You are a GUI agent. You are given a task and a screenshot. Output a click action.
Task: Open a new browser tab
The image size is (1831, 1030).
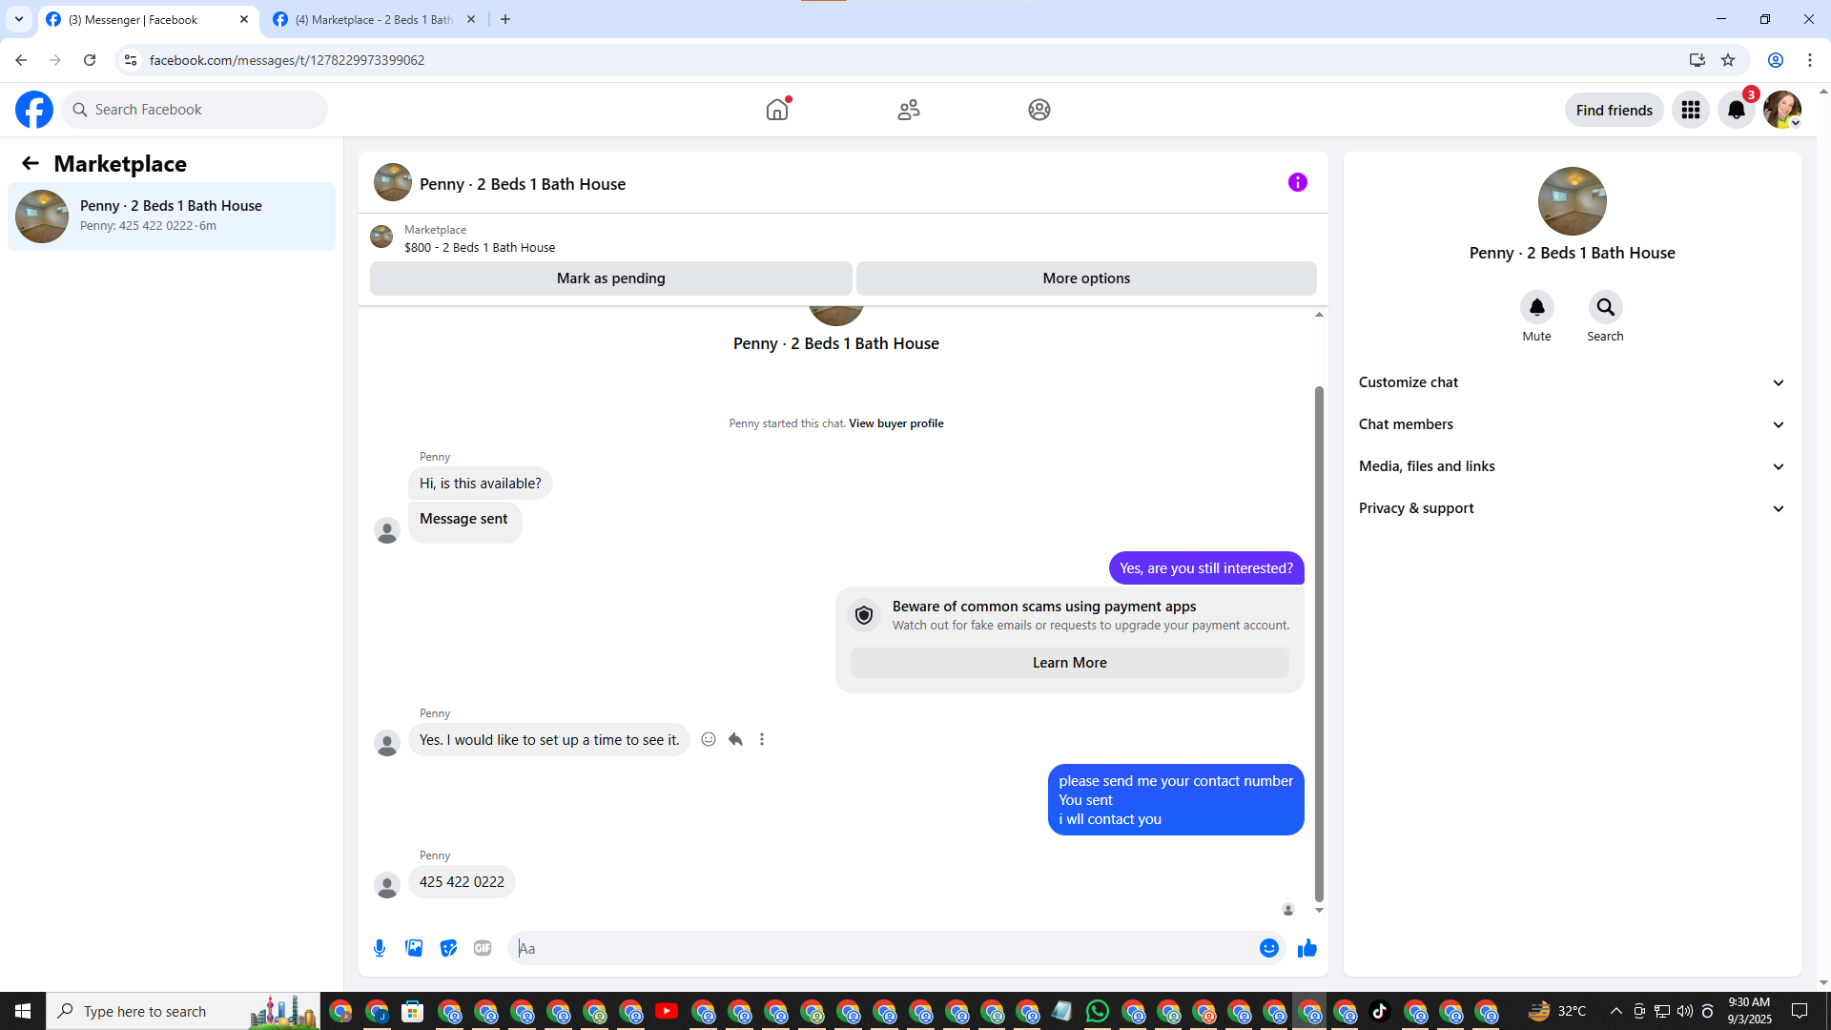(505, 19)
